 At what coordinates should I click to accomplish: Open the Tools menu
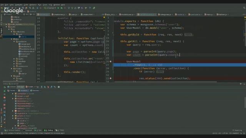(x=45, y=5)
